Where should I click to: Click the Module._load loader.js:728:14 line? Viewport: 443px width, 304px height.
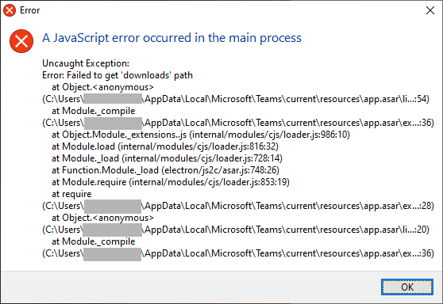tap(167, 158)
